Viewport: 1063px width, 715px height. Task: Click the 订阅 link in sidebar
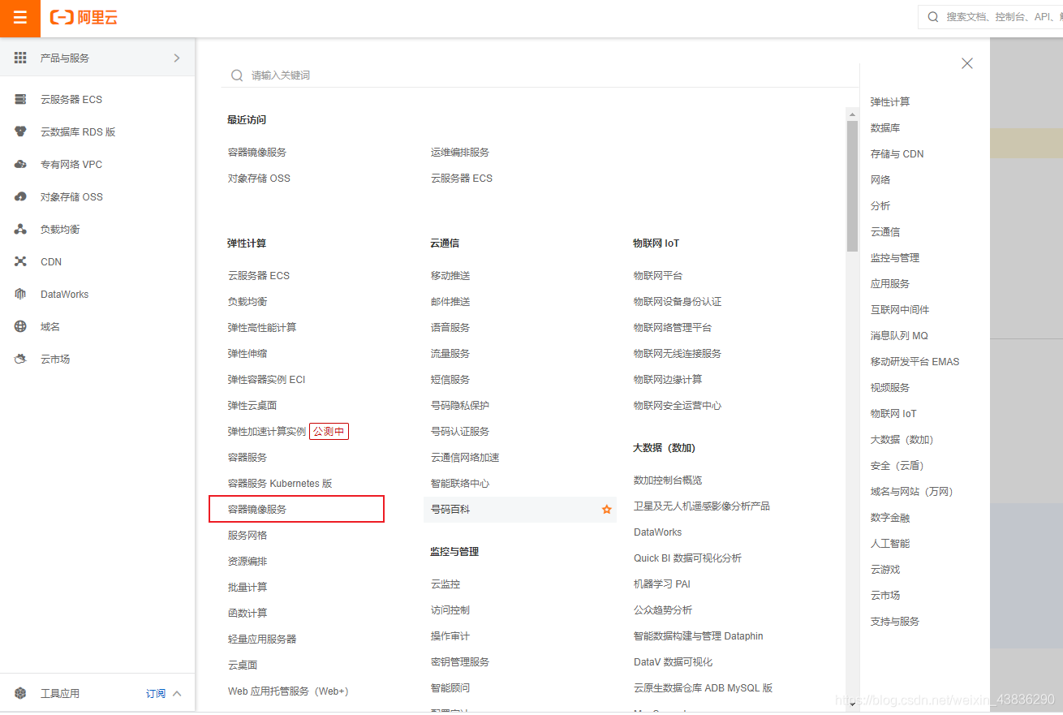(x=156, y=693)
